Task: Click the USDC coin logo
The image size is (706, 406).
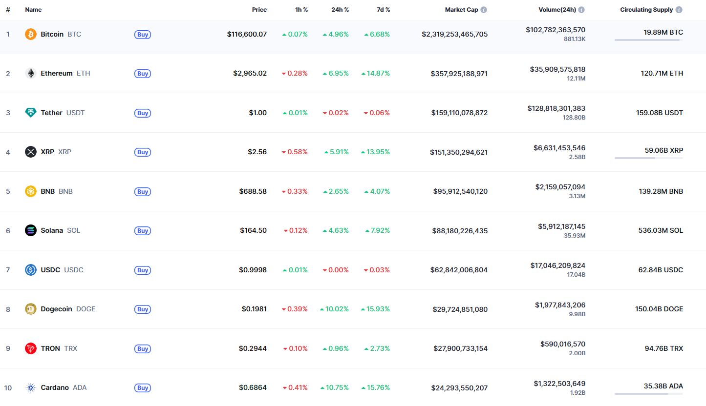Action: (31, 270)
